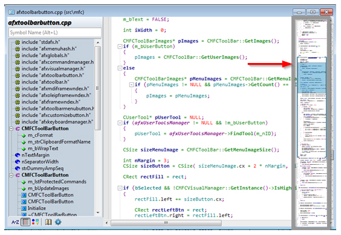341x235 pixels.
Task: Click the symbol list vertical scrollbar thumb
Action: (98, 88)
